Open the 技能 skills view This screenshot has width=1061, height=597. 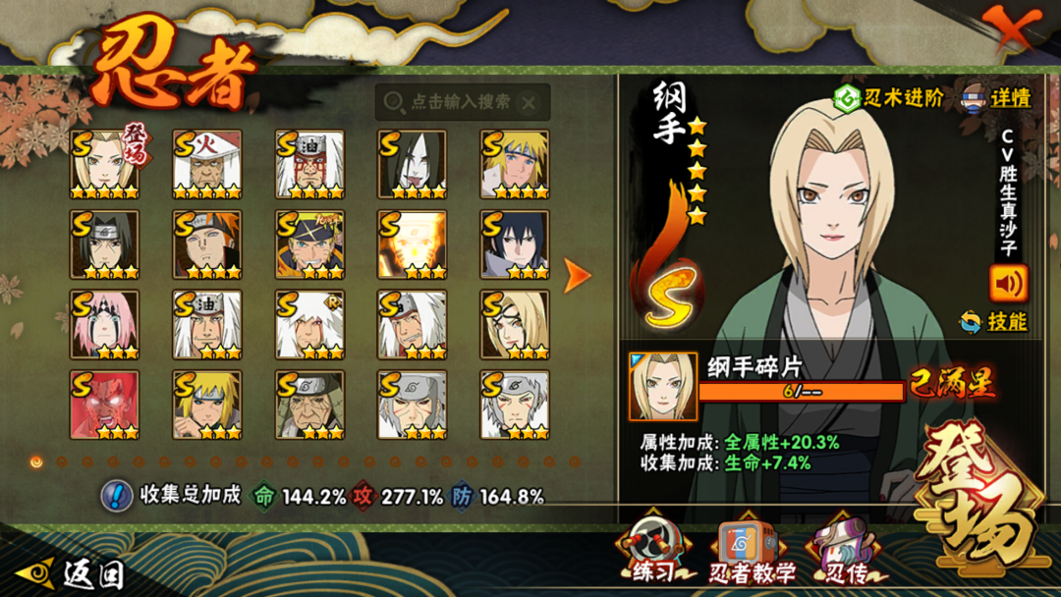pos(994,322)
